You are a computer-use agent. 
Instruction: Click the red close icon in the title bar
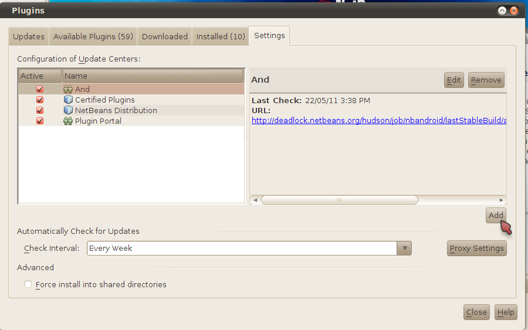click(x=513, y=11)
